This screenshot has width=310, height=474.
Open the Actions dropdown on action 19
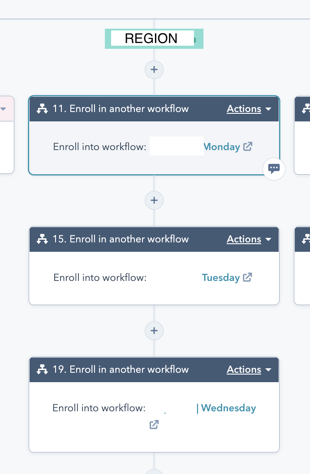[249, 370]
